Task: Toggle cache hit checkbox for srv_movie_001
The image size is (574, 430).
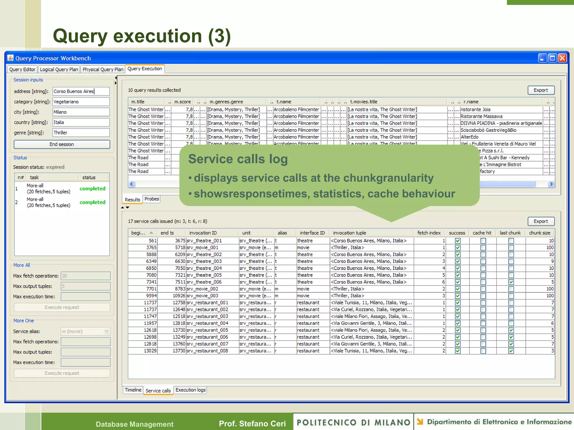Action: (483, 247)
